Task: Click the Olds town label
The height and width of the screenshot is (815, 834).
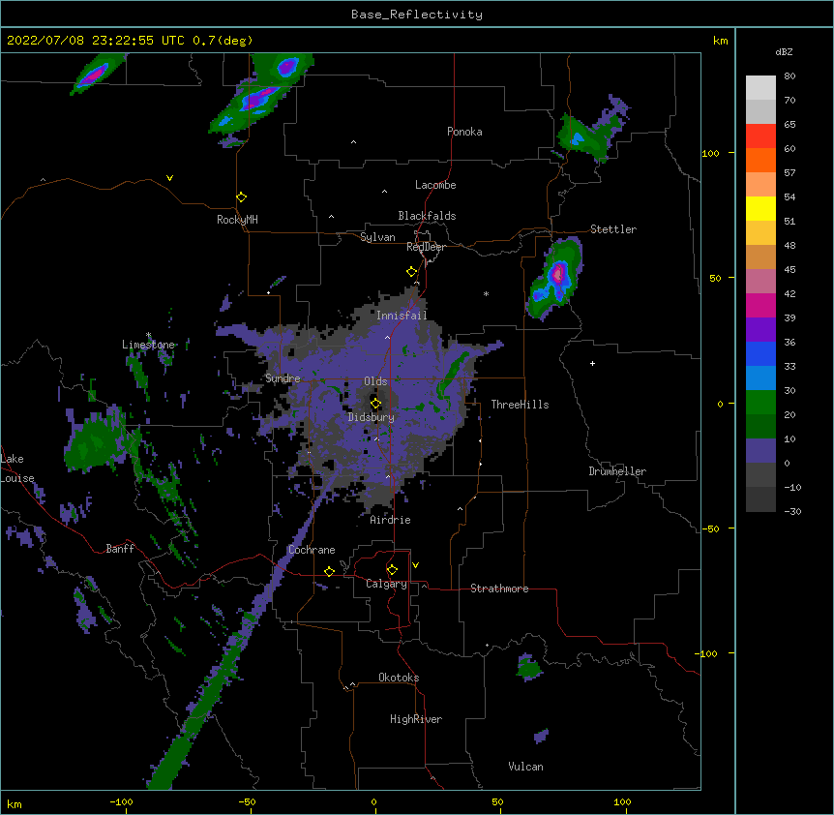Action: (375, 381)
